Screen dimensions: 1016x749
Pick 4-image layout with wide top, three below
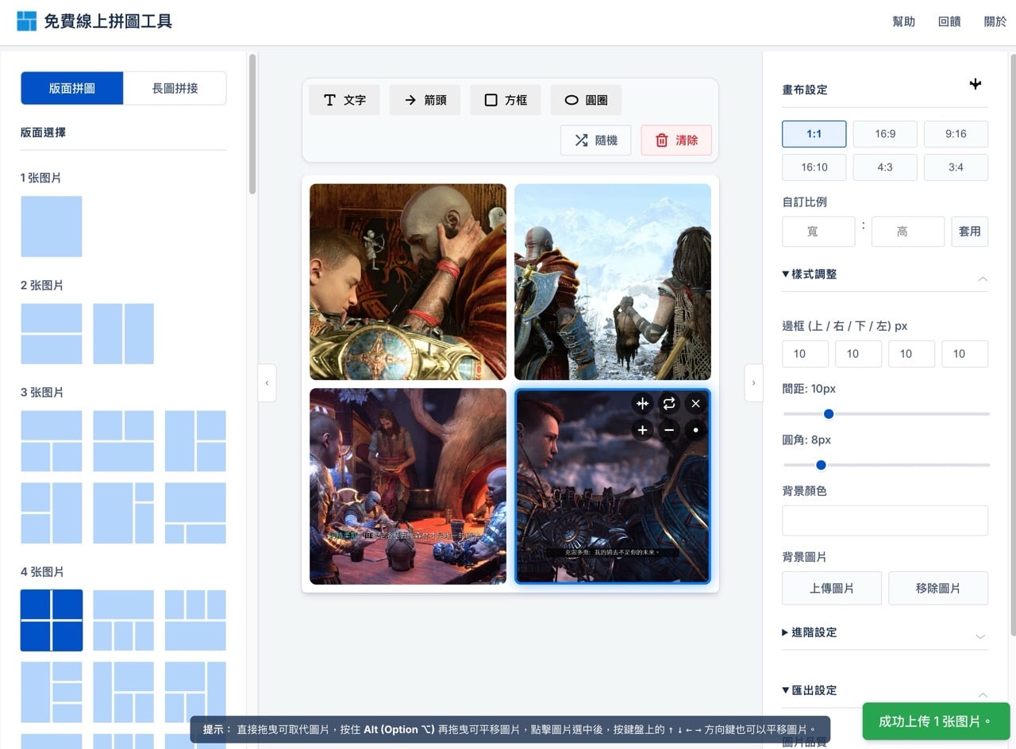tap(123, 620)
